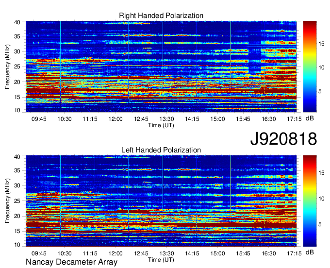This screenshot has width=330, height=268.
Task: Click the 14:15 time tick of upper plot
Action: tap(192, 119)
